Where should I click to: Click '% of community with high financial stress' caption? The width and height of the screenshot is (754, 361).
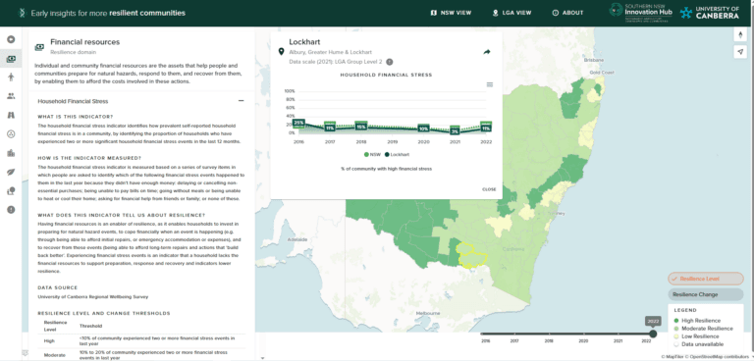point(386,169)
